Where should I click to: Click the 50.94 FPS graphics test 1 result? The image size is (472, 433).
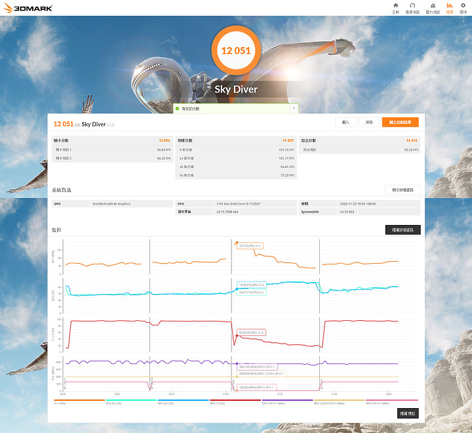click(164, 150)
